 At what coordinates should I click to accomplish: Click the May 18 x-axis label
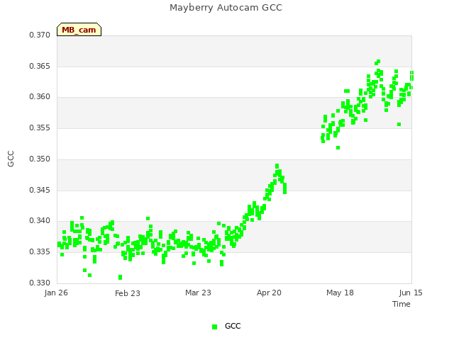pos(340,293)
